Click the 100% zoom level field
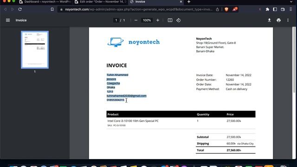 [147, 20]
